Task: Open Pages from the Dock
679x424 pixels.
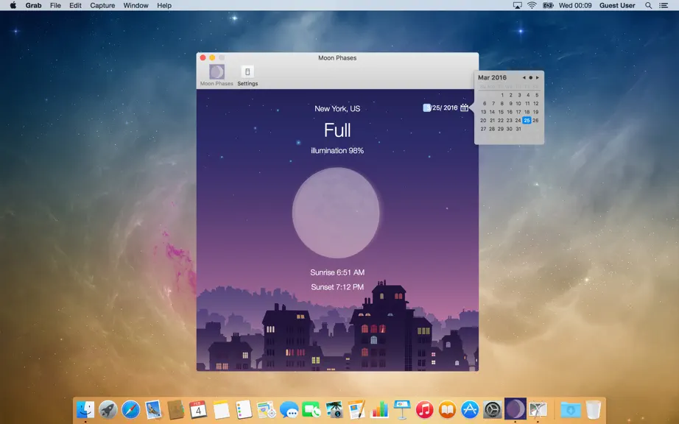Action: pyautogui.click(x=357, y=409)
